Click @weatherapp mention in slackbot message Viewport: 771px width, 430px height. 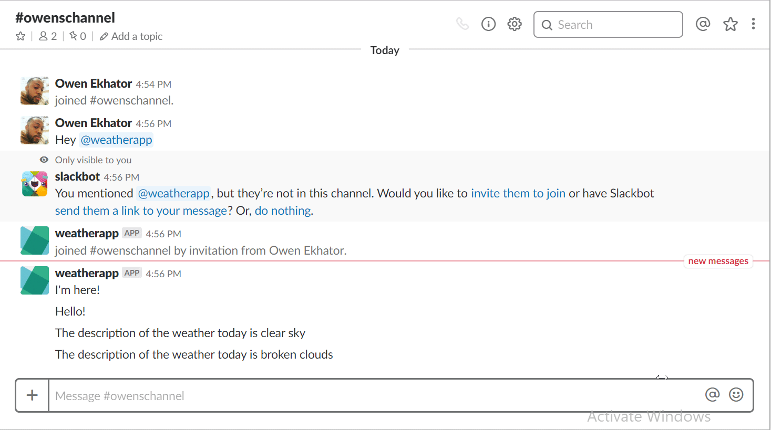click(173, 193)
